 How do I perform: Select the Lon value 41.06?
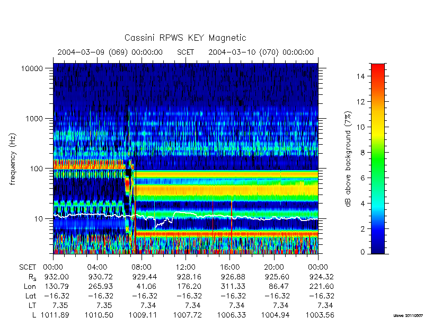[147, 286]
